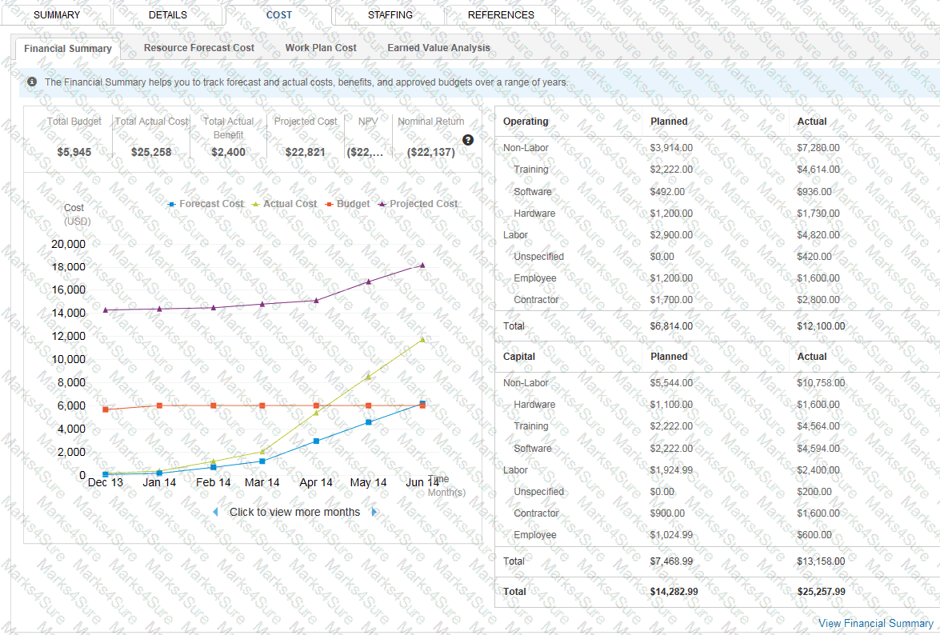Toggle Actual Cost series in legend

(x=284, y=204)
